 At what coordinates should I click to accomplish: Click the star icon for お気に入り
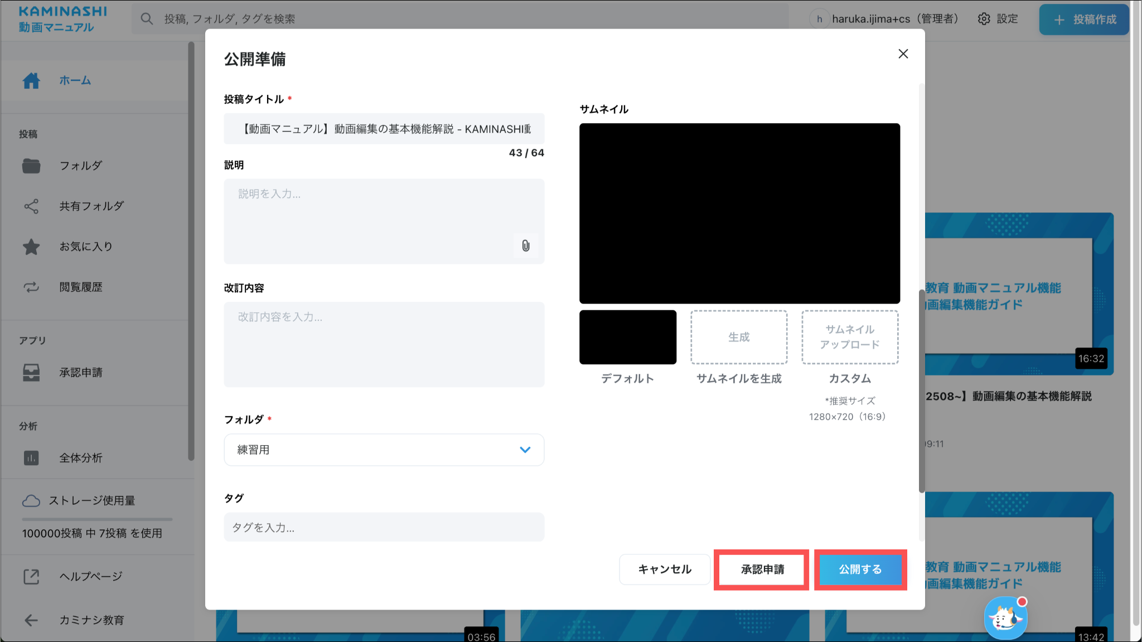tap(31, 247)
